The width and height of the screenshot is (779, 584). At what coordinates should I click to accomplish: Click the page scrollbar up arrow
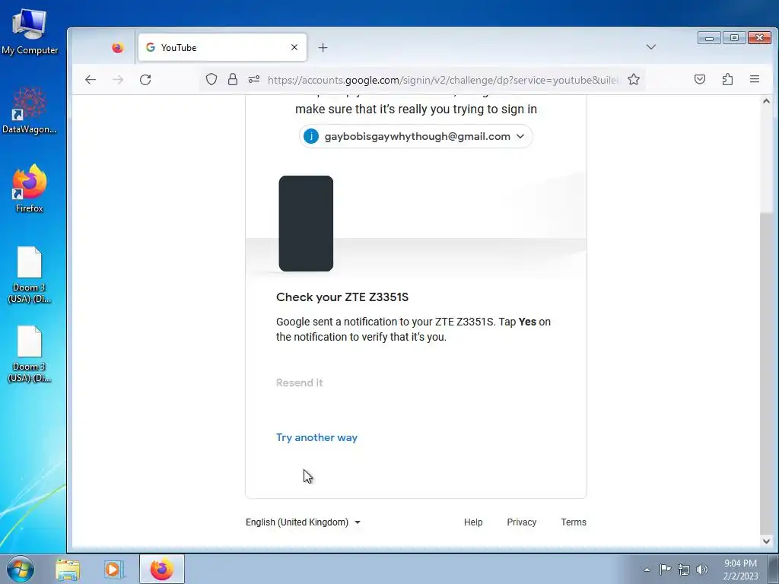[x=766, y=101]
